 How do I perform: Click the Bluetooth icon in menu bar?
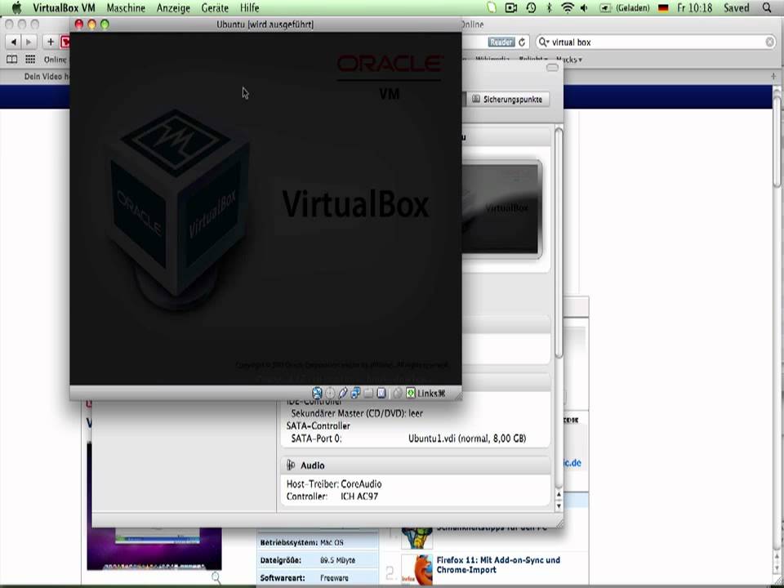[x=549, y=8]
